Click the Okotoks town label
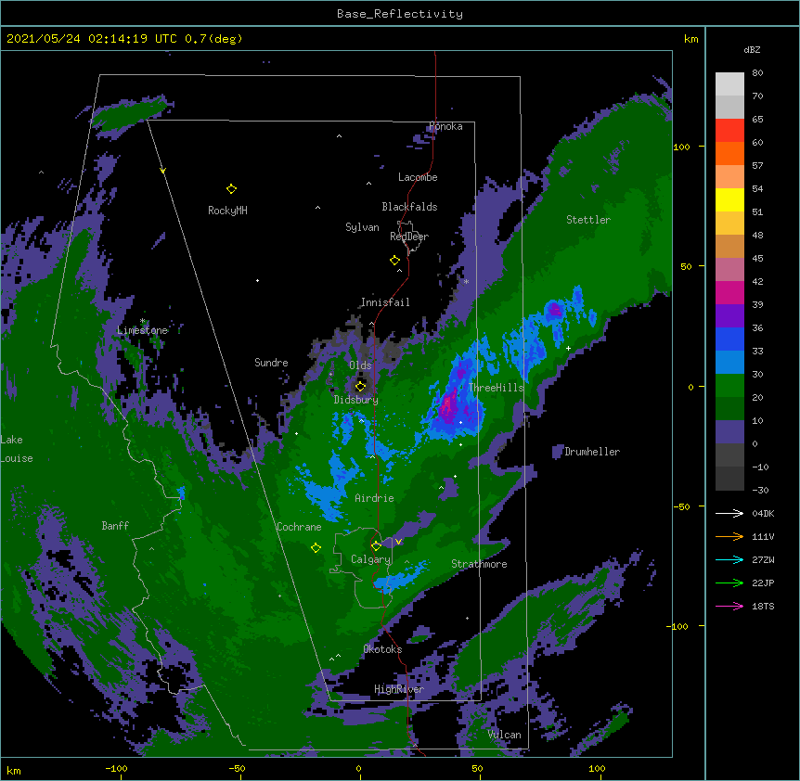Screen dimensions: 800x781 (x=382, y=649)
